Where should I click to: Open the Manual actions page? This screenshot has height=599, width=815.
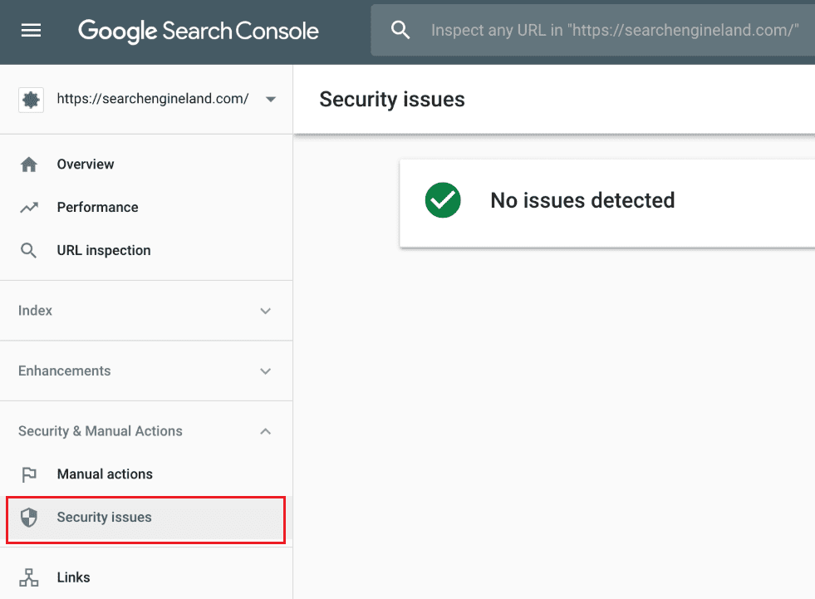tap(104, 474)
